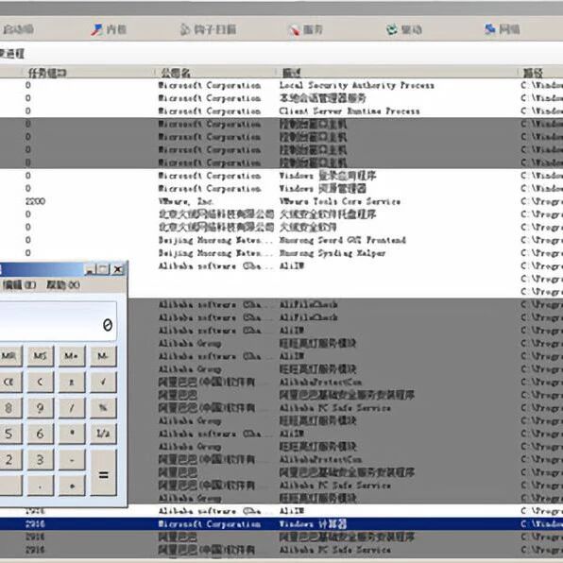Select VMware Tools Core Service row
The width and height of the screenshot is (563, 563).
[x=281, y=201]
